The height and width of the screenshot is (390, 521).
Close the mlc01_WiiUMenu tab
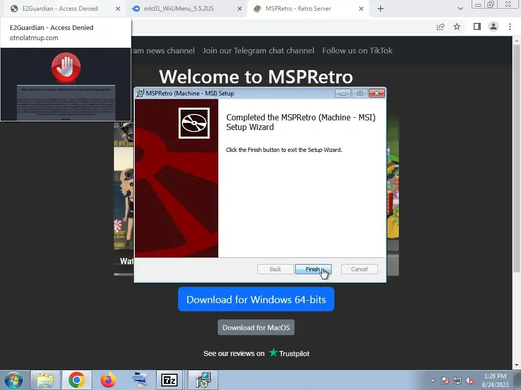[240, 9]
